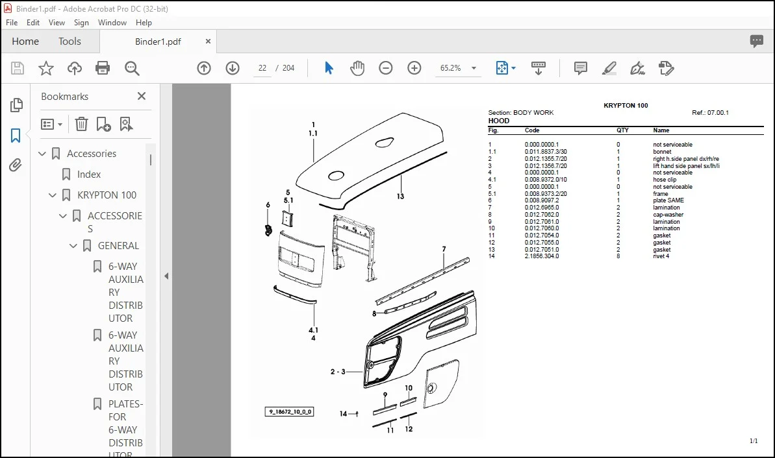The image size is (775, 458).
Task: Collapse the Accessories bookmark
Action: pos(42,154)
